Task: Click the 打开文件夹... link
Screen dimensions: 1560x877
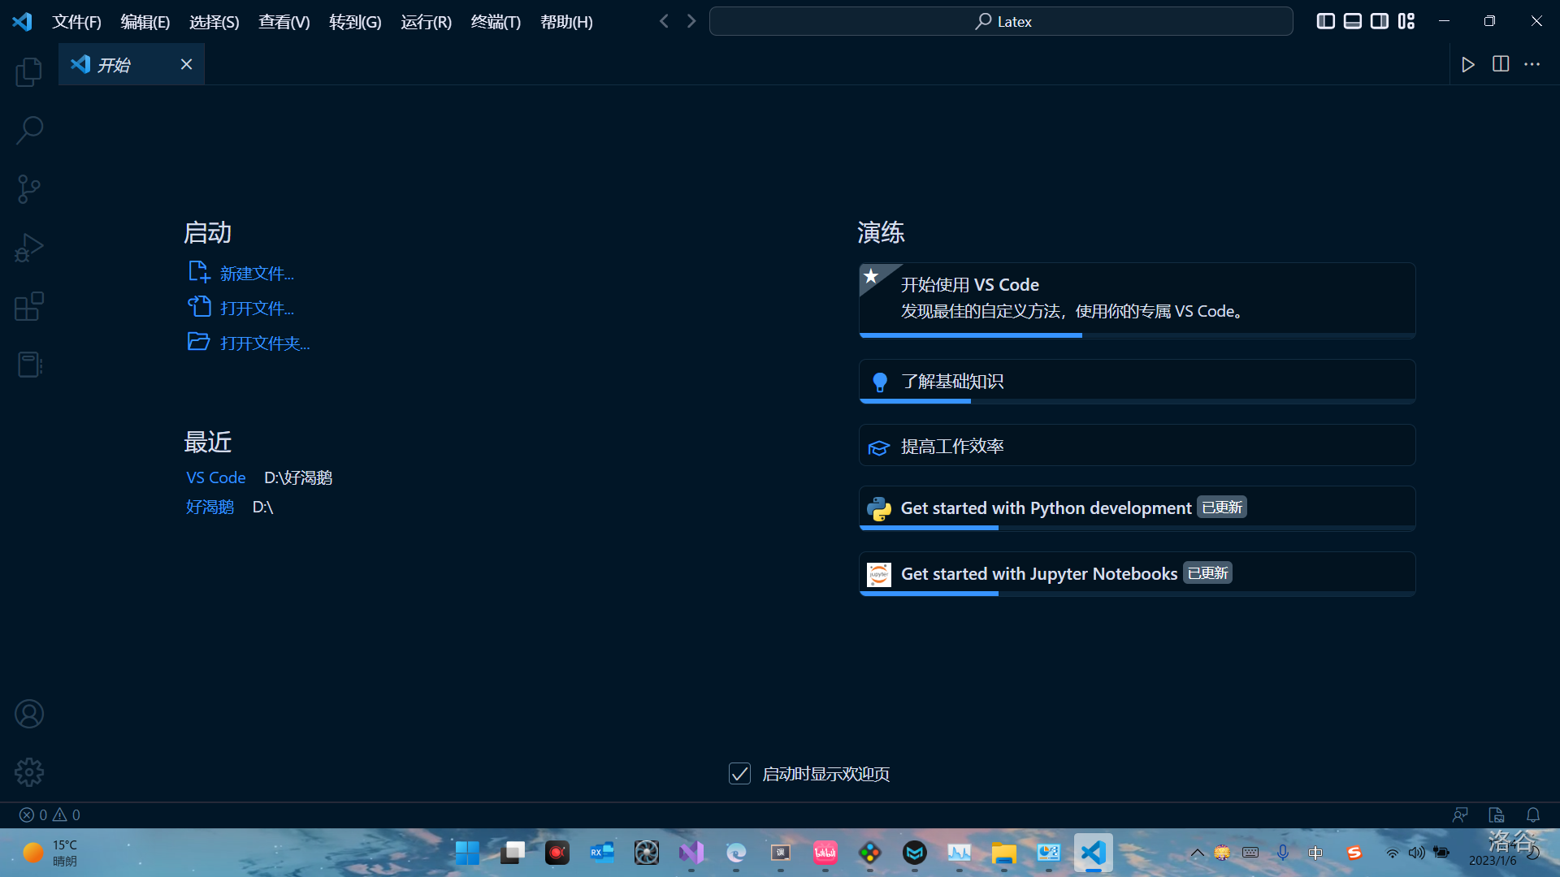Action: (x=265, y=343)
